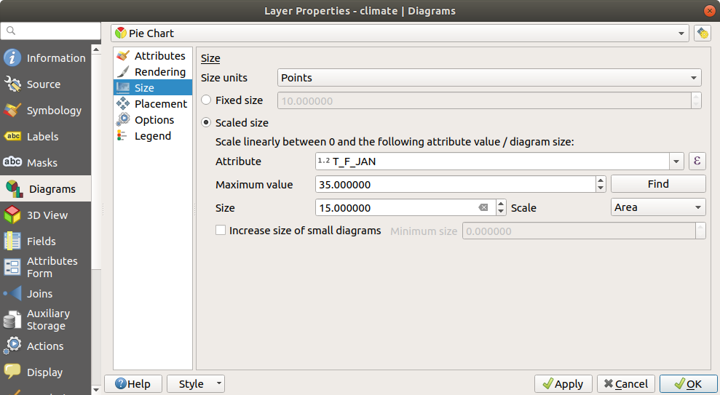Switch to the Placement tab
The width and height of the screenshot is (720, 395).
pyautogui.click(x=160, y=104)
